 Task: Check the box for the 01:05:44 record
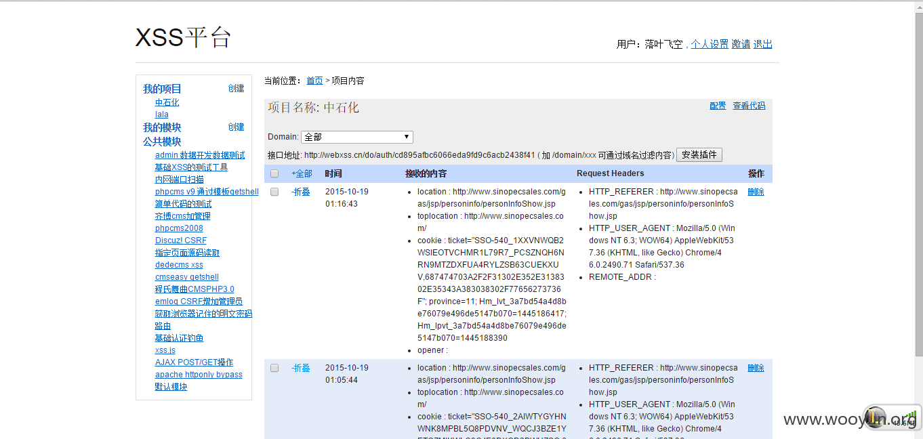274,368
